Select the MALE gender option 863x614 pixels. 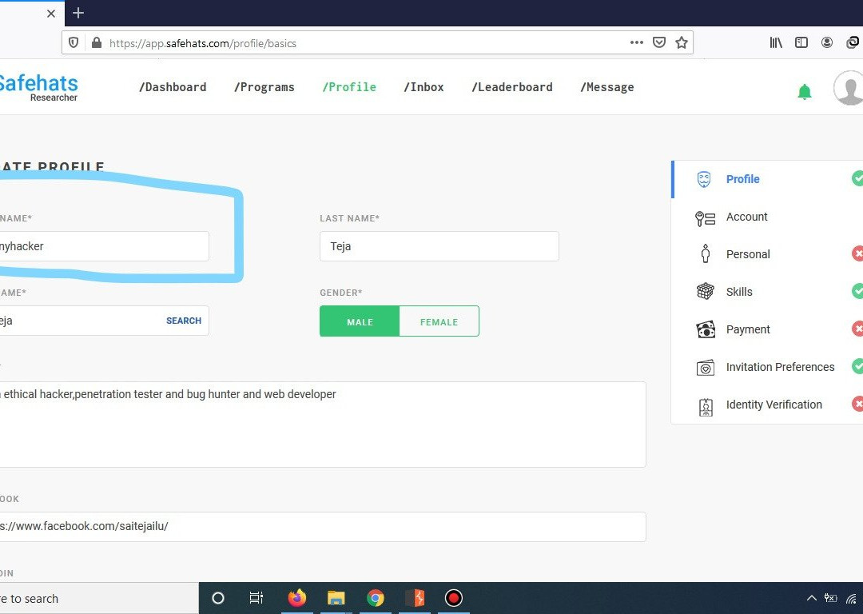click(360, 321)
